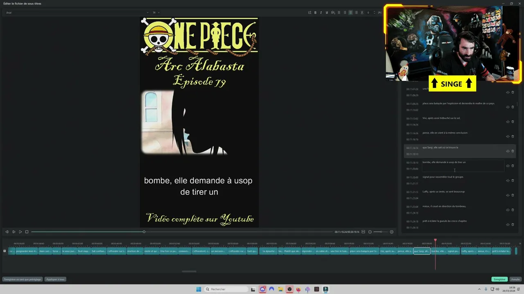Select subtitle text 'Vivi, après avoir trébuché sur le sol,'

click(441, 118)
